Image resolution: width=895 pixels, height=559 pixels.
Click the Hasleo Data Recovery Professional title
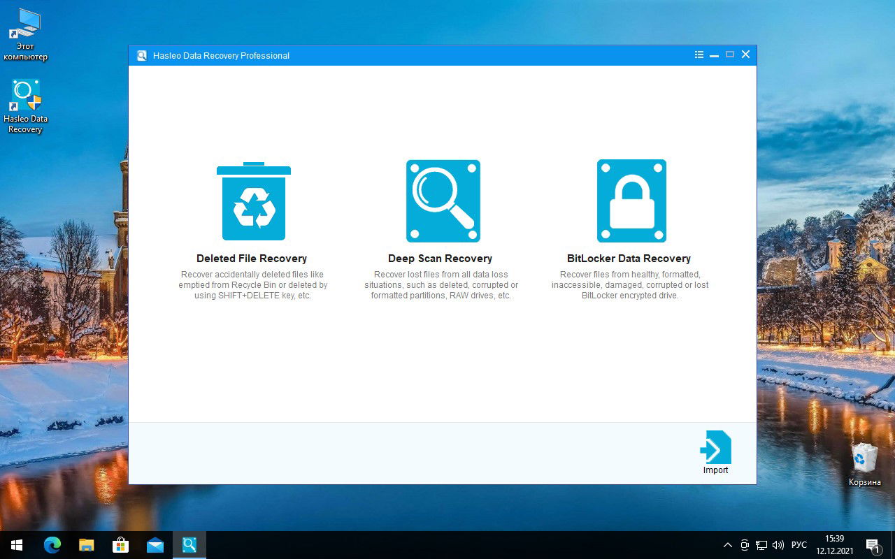222,56
